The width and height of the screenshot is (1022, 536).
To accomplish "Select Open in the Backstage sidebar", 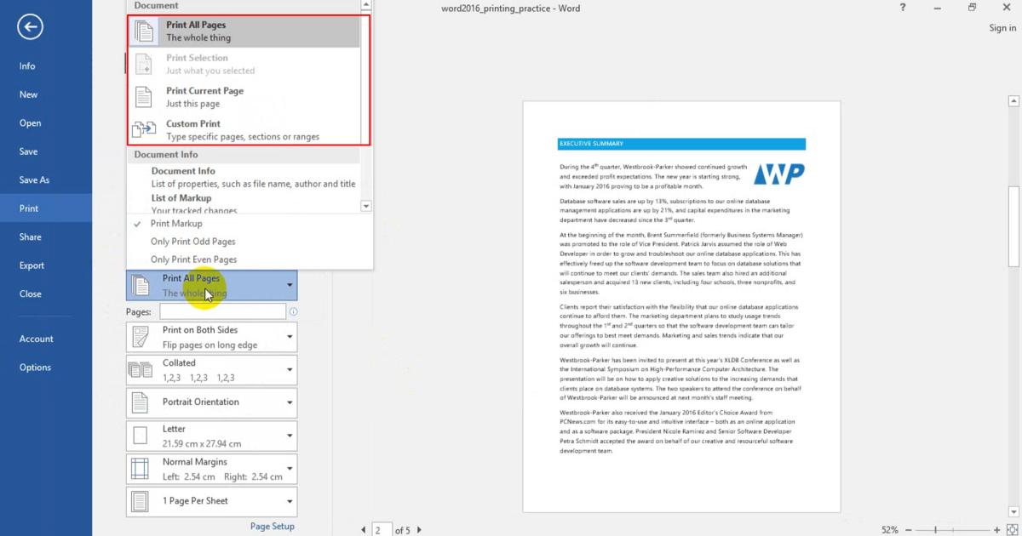I will 46,123.
